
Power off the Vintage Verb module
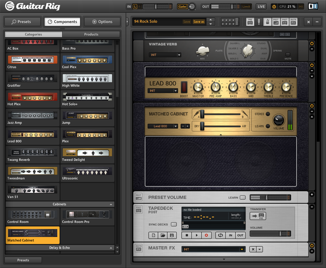click(x=312, y=43)
